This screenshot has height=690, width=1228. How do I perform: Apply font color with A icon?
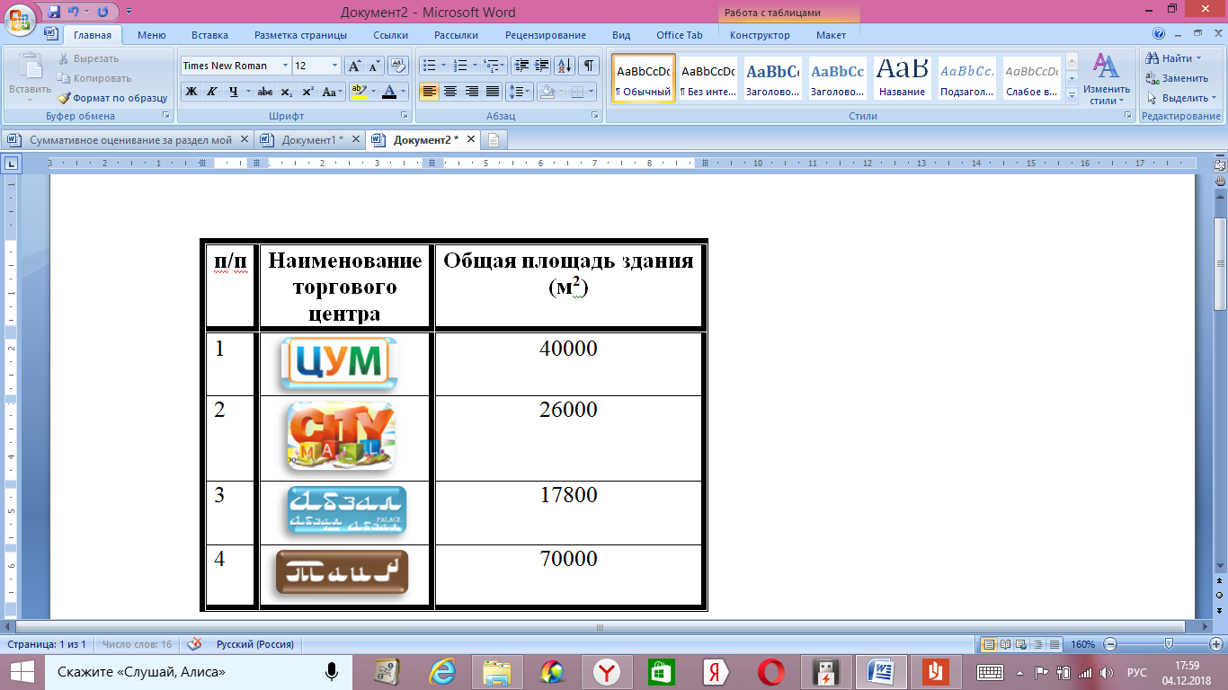pyautogui.click(x=388, y=92)
